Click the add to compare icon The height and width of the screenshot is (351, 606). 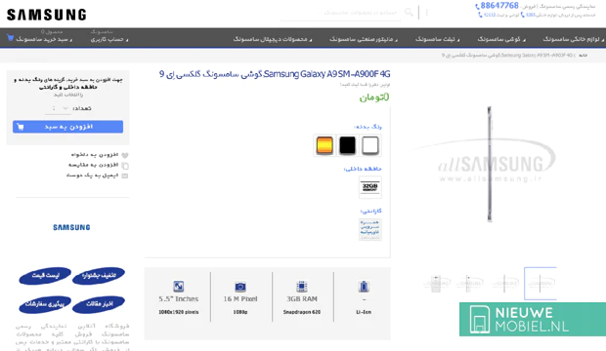point(125,166)
